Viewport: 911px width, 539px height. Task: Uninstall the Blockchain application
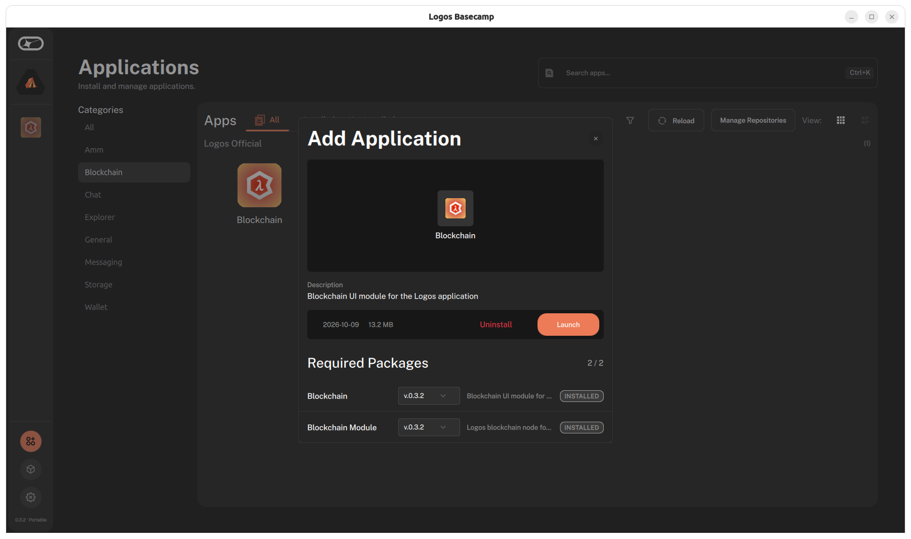point(496,325)
